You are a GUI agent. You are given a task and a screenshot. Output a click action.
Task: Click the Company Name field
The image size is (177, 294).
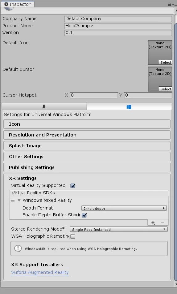(118, 19)
